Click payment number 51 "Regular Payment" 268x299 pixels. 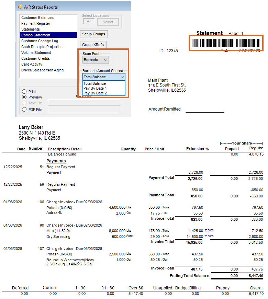point(61,167)
